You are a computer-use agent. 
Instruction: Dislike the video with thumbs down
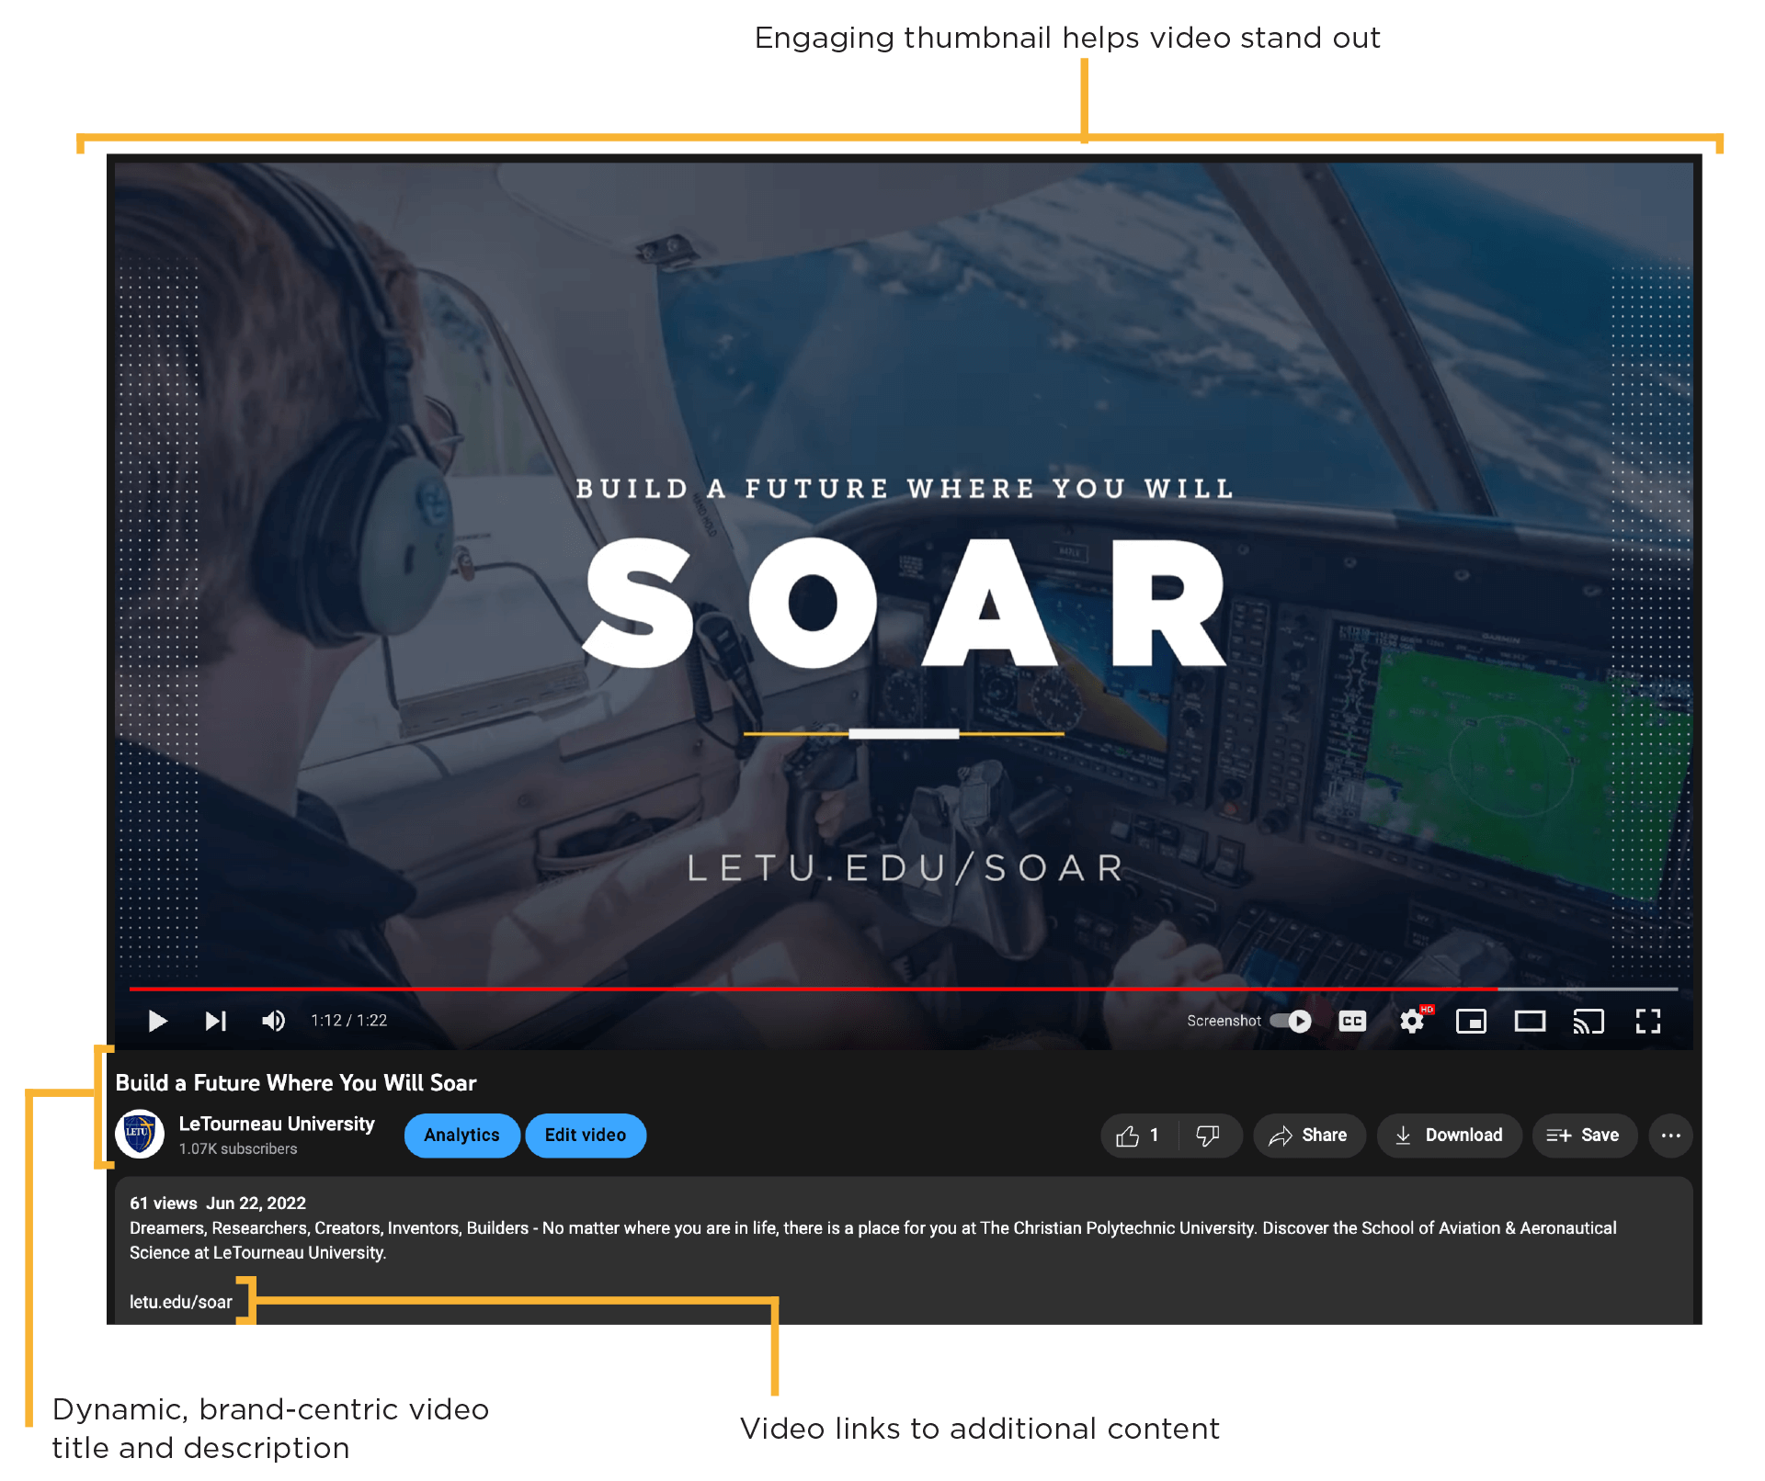tap(1208, 1136)
